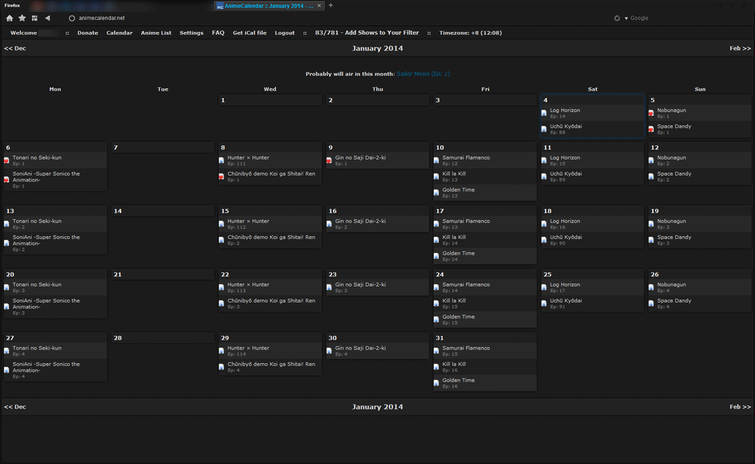Go to previous month Dec at bottom

[x=15, y=407]
